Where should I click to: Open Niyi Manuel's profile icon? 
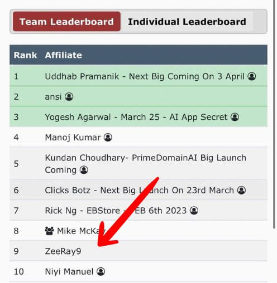click(101, 272)
